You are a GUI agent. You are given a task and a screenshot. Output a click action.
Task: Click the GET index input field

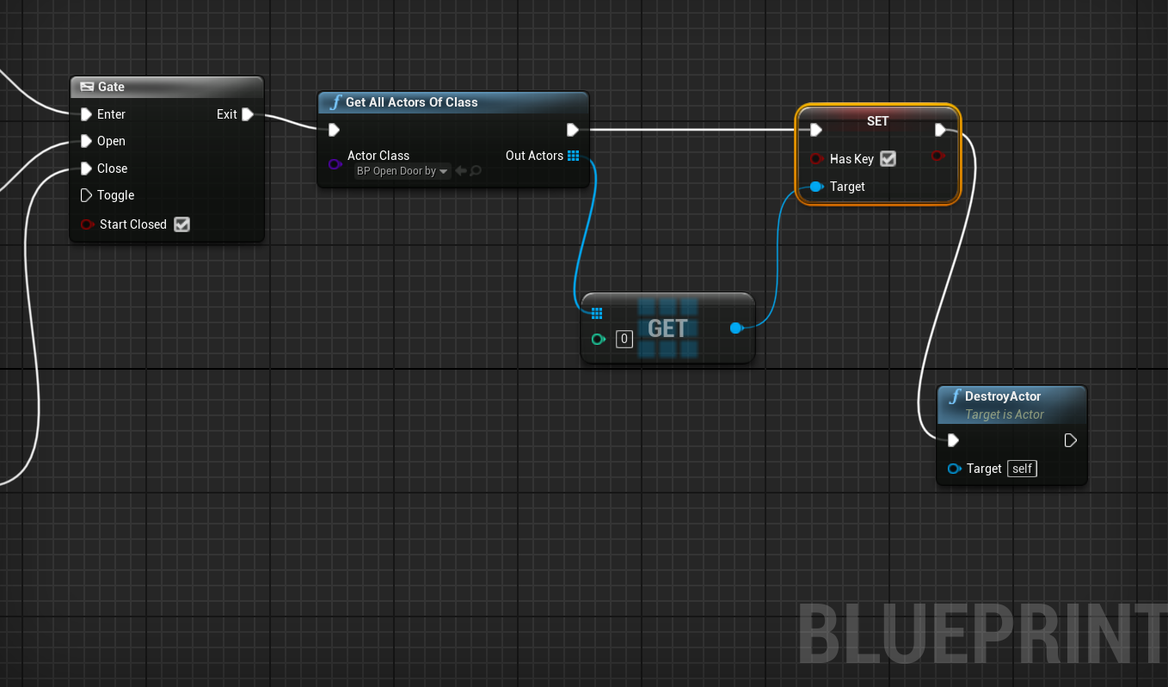(x=624, y=340)
